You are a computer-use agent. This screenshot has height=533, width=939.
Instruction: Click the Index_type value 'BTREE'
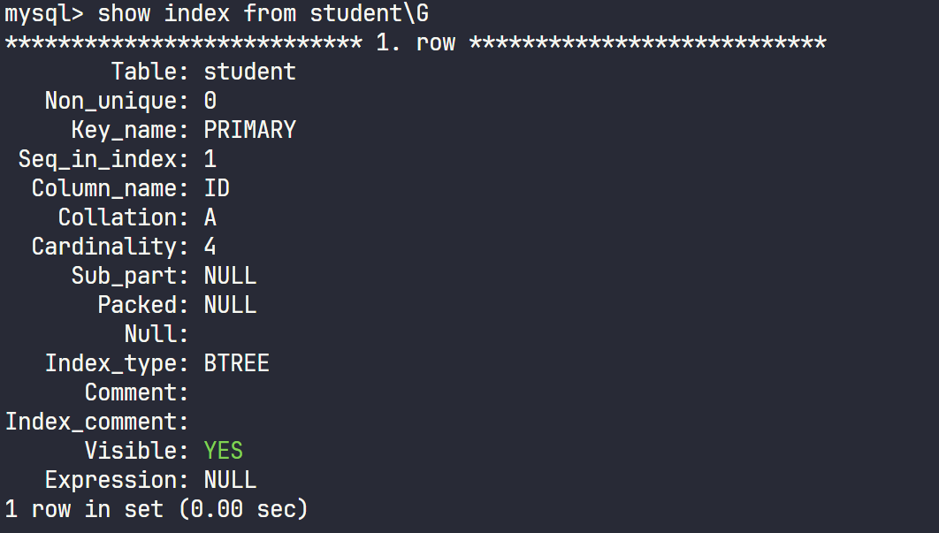[x=236, y=363]
